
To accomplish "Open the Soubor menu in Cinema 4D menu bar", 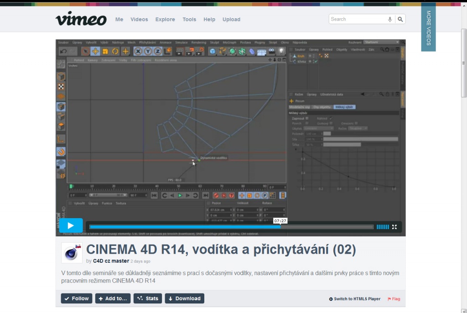I will [x=63, y=42].
